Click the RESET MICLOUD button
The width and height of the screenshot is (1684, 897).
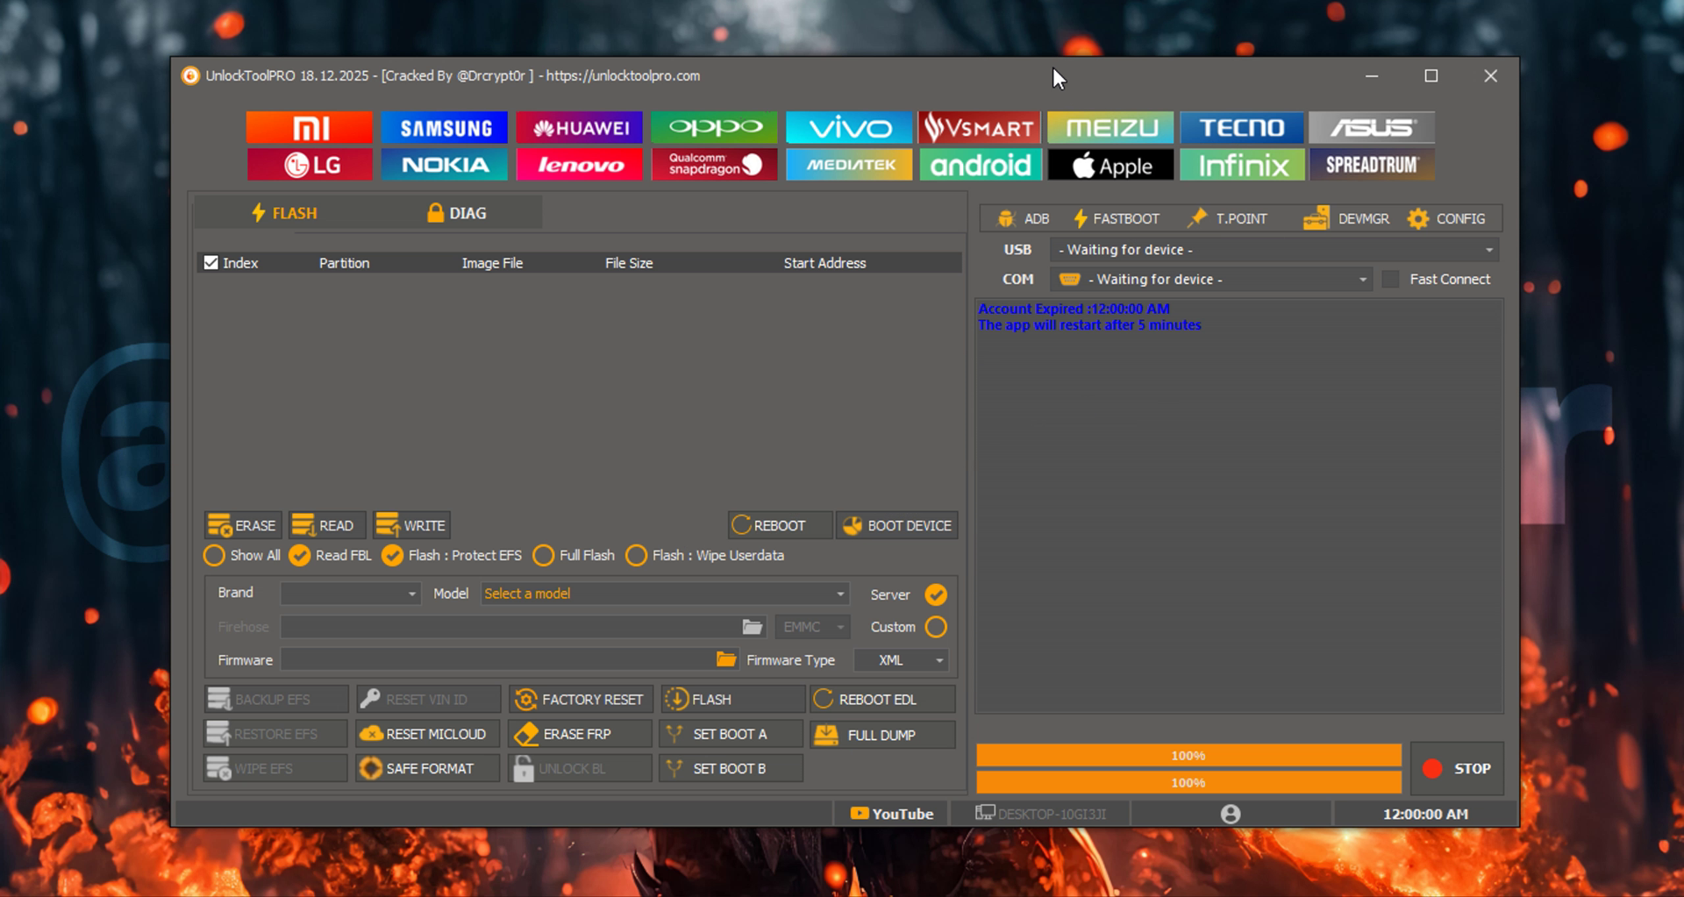pos(426,733)
